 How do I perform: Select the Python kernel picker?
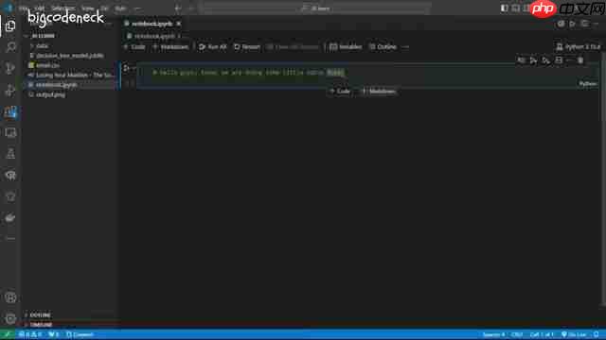579,47
